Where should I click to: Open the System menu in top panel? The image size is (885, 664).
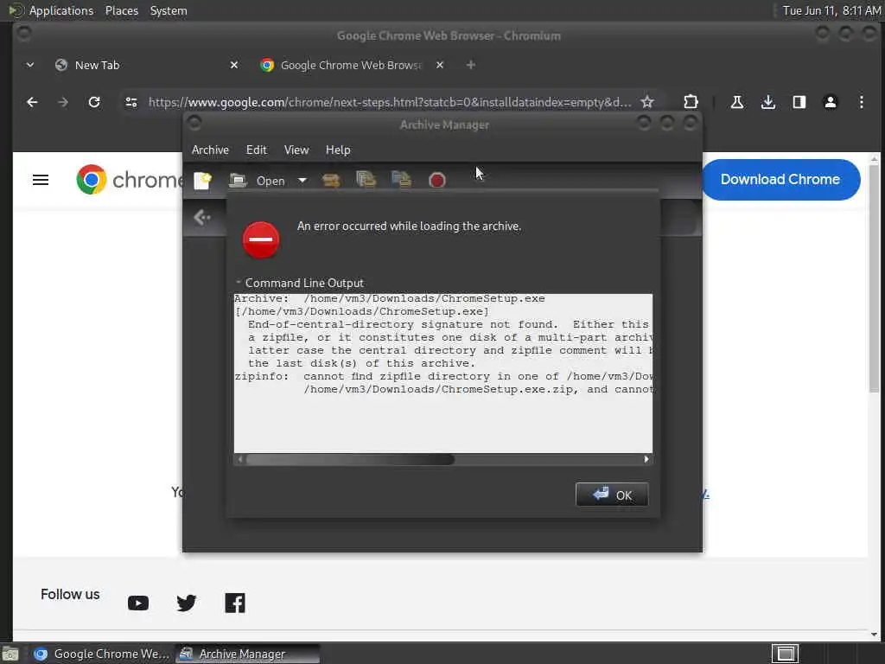pos(169,10)
